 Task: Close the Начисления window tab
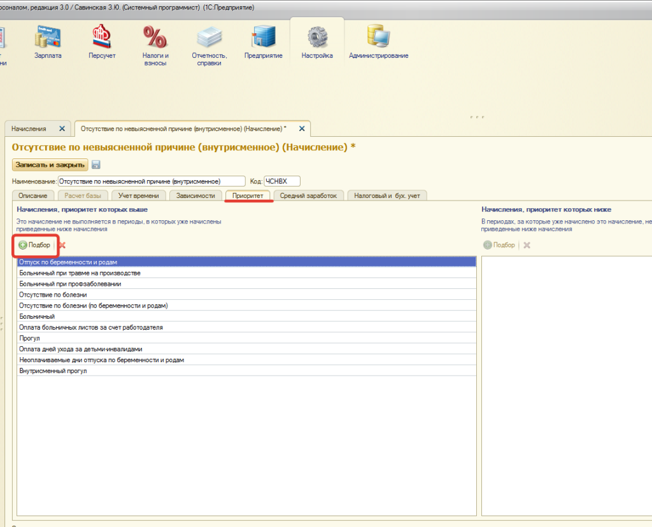click(x=62, y=129)
